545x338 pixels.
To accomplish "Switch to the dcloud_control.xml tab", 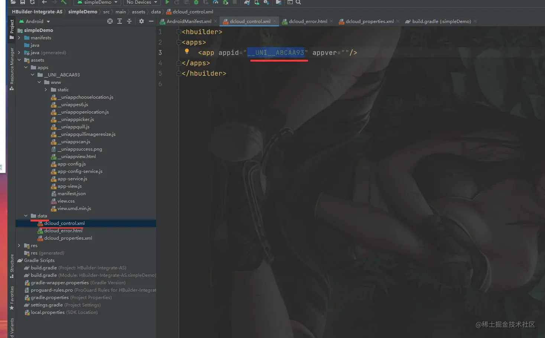I will [250, 22].
